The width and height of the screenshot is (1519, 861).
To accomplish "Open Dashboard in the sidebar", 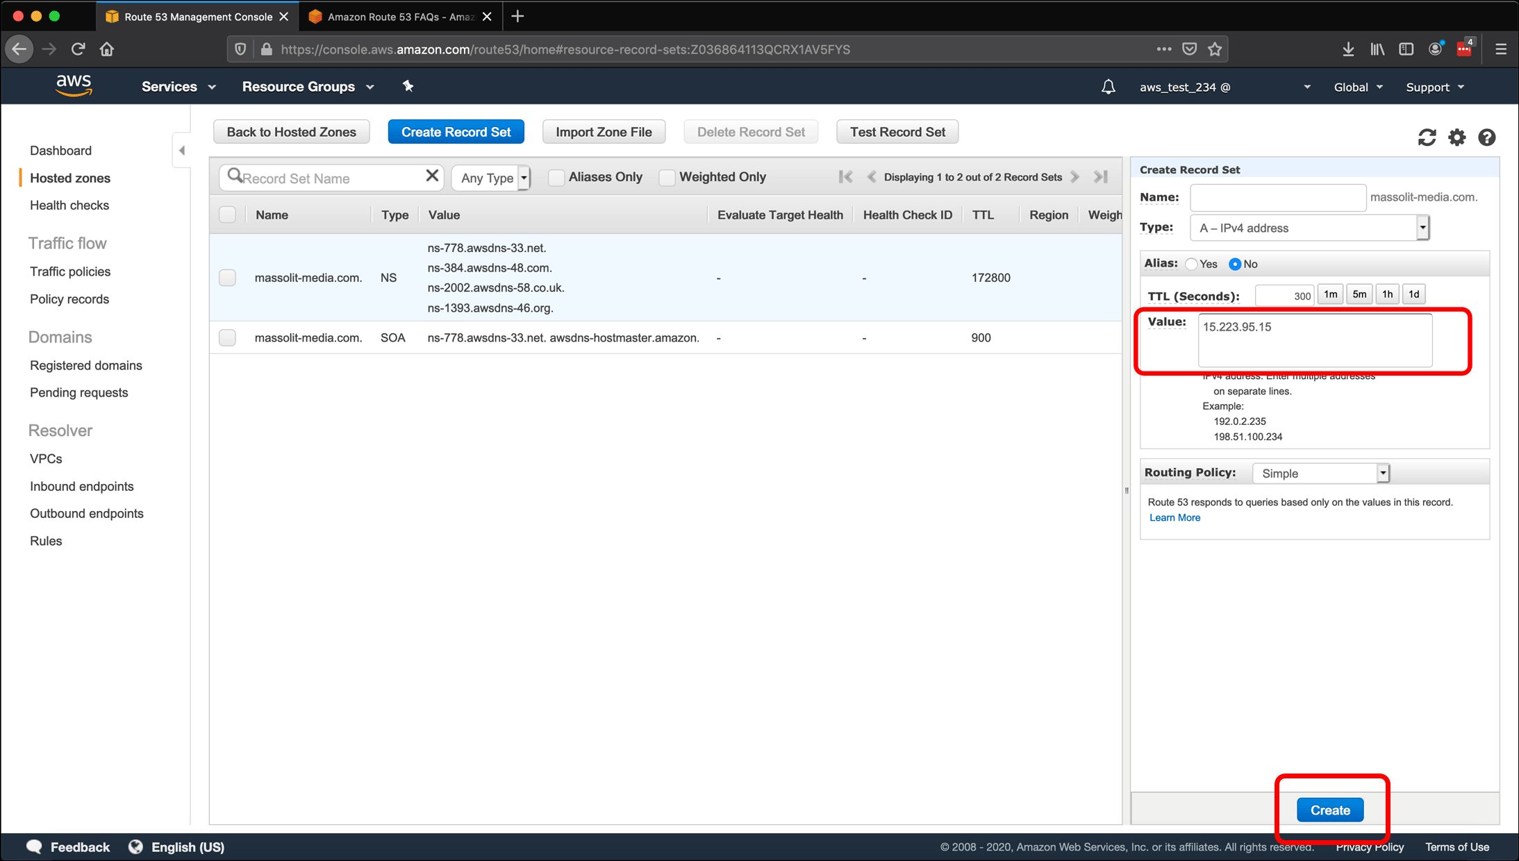I will click(x=60, y=151).
